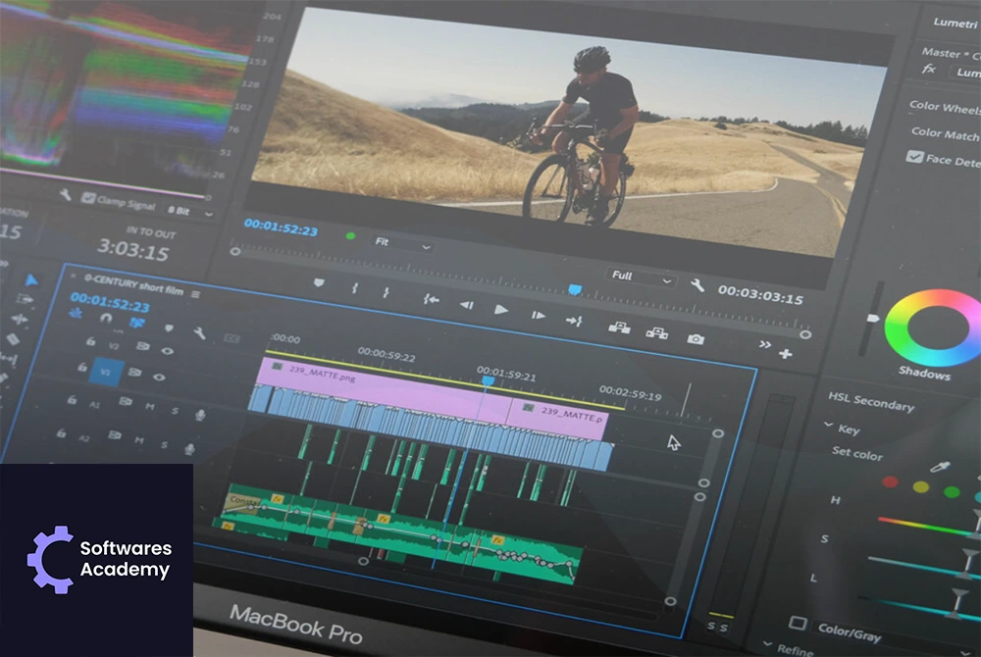Toggle V1 track targeting
Viewport: 981px width, 657px height.
[105, 372]
